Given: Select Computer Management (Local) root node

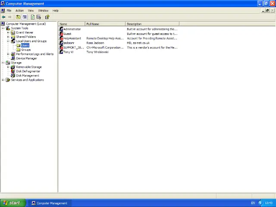Looking at the screenshot, I should [x=26, y=24].
